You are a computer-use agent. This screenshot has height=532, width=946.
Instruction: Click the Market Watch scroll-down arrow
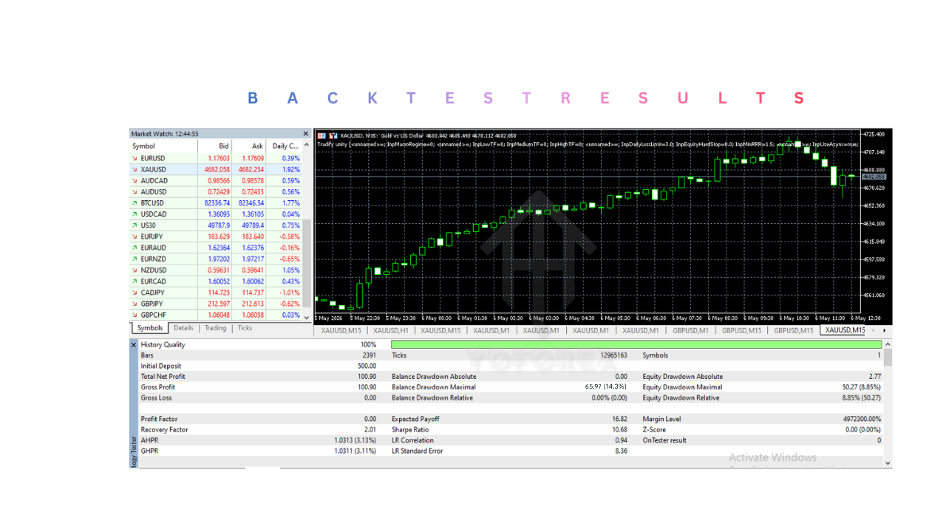(x=307, y=318)
